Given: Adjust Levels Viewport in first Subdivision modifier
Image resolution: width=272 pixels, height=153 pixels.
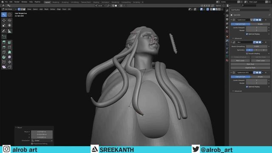Looking at the screenshot, I should [257, 28].
